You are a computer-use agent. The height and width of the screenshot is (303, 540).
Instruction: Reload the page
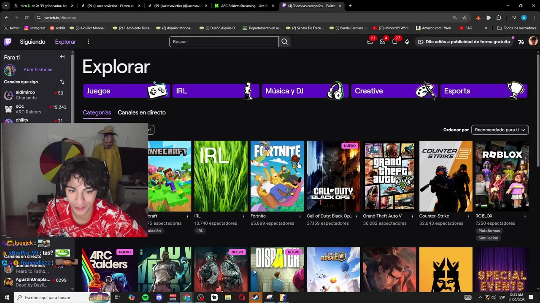click(x=27, y=18)
